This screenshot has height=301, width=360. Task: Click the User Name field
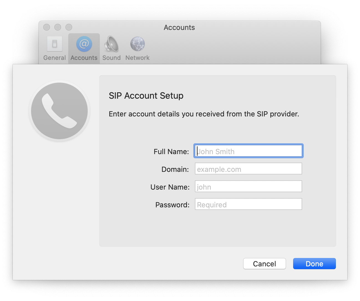point(248,187)
